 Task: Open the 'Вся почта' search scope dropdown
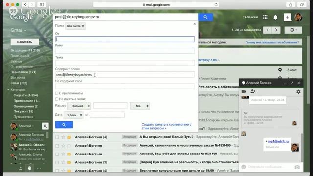(x=75, y=26)
